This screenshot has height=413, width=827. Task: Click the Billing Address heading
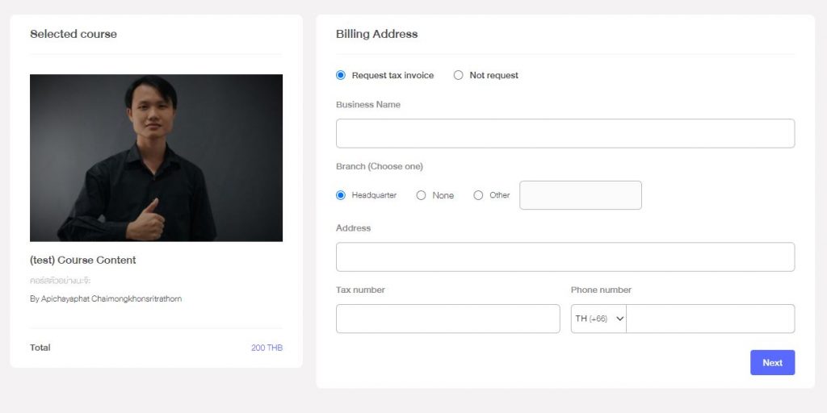(x=376, y=34)
